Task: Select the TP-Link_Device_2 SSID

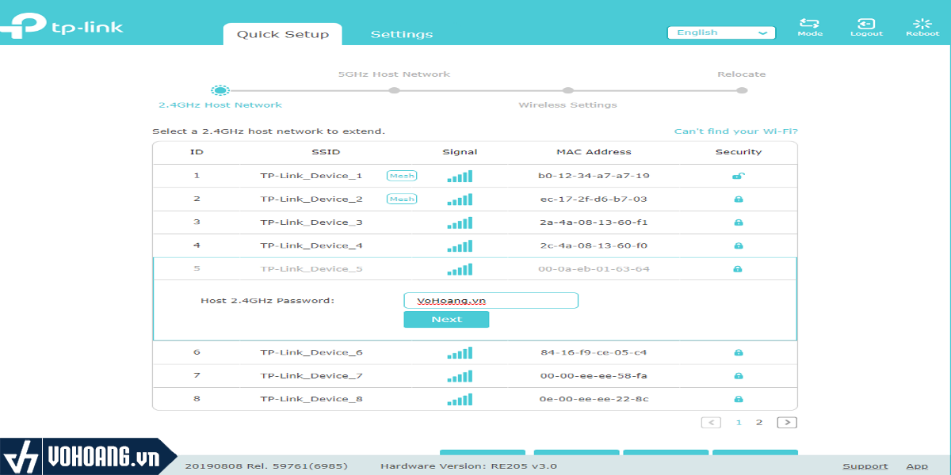Action: tap(311, 199)
